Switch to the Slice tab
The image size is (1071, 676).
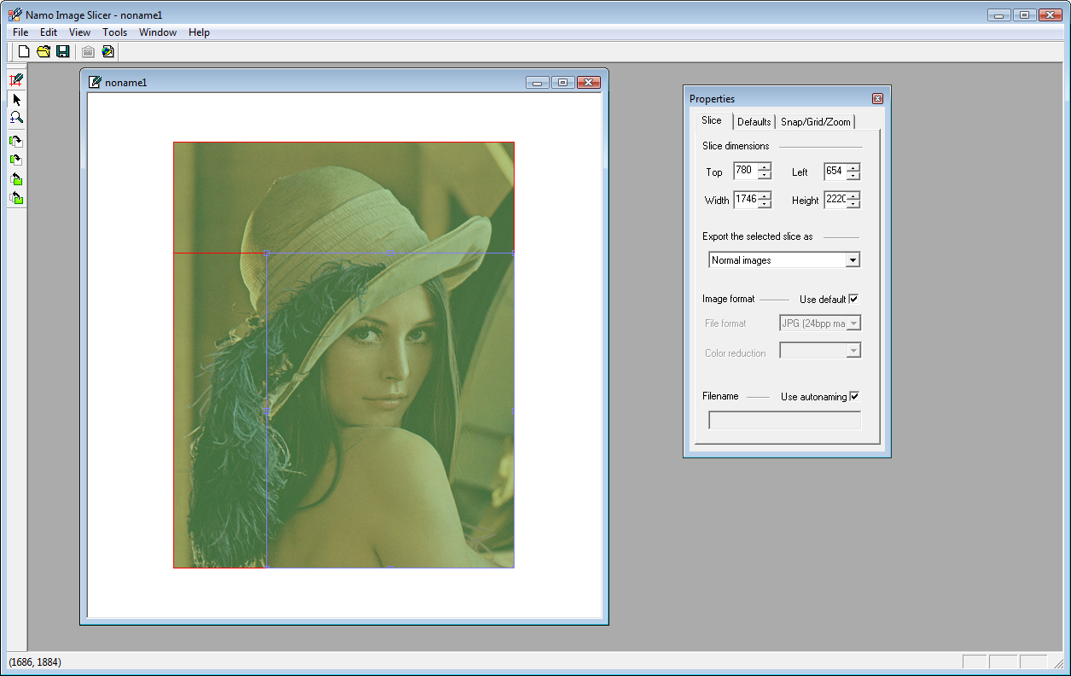tap(712, 120)
